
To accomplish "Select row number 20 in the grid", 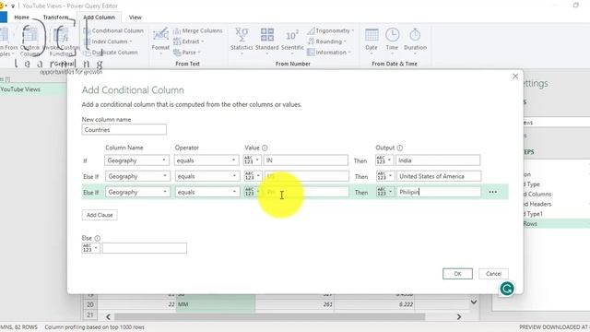I will 90,304.
